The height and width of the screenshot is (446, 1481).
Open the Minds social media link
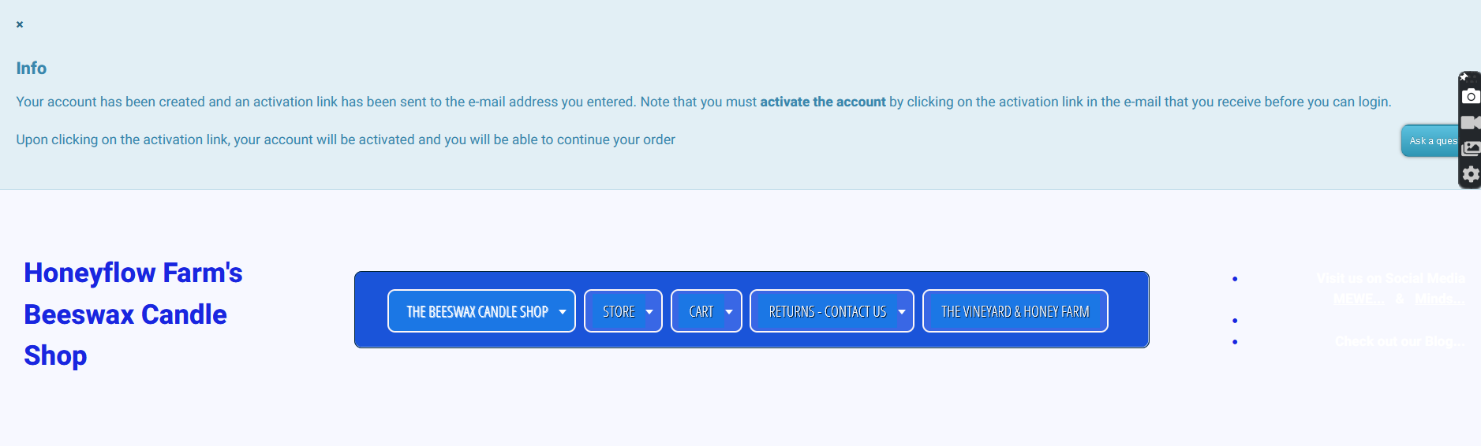[1438, 299]
